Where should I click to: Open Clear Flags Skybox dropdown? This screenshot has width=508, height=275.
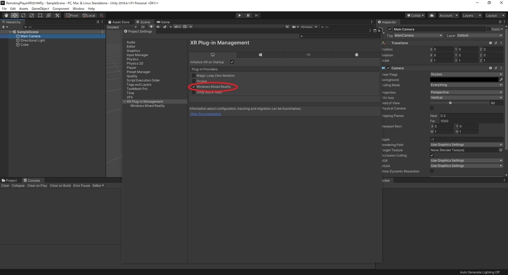pos(467,74)
